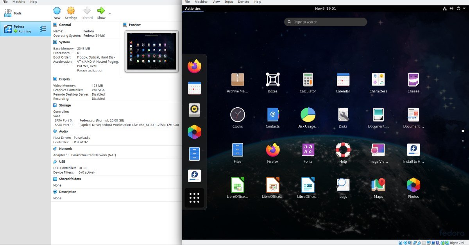Open Disk Usage Analyzer app
This screenshot has width=469, height=245.
[308, 115]
